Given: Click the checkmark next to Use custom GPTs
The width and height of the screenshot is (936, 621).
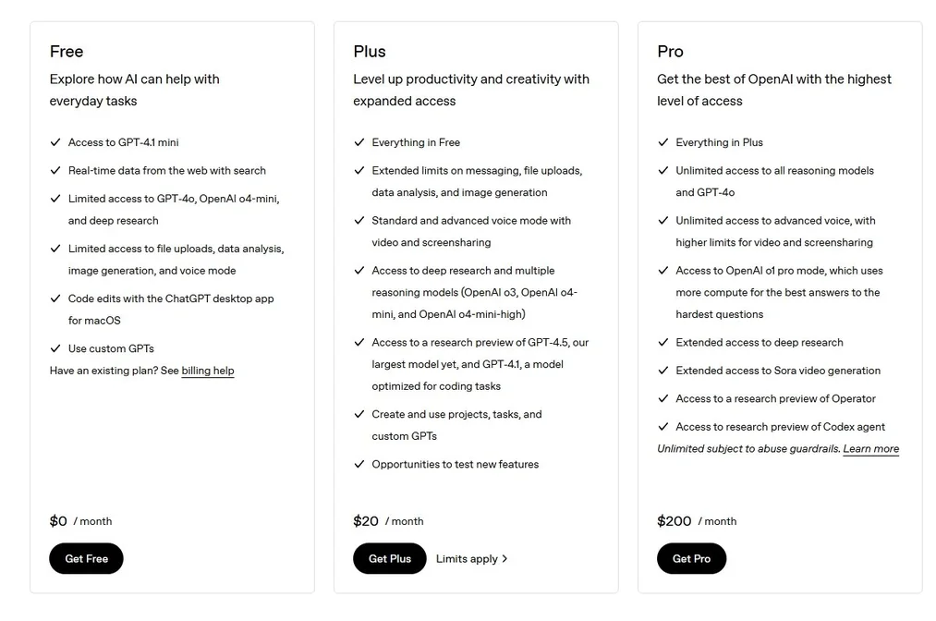Looking at the screenshot, I should point(55,348).
